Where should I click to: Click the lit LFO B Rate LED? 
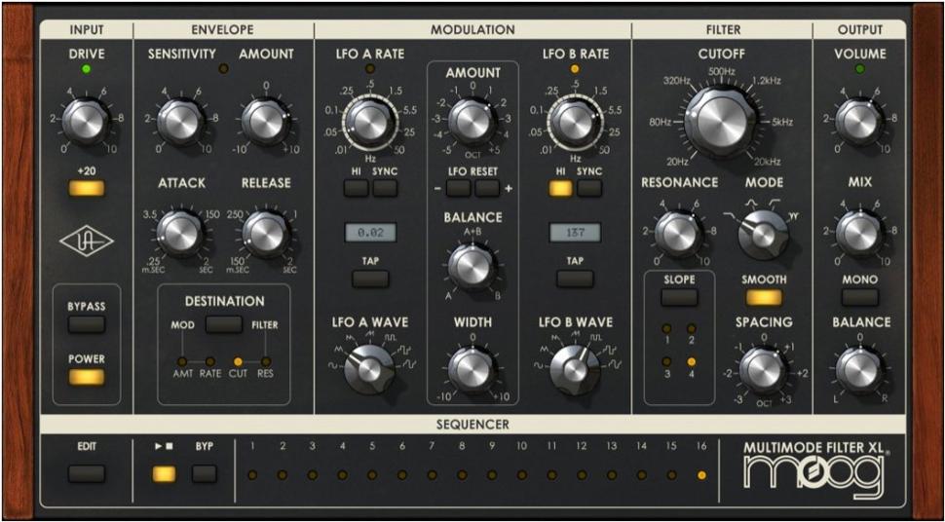click(x=575, y=69)
